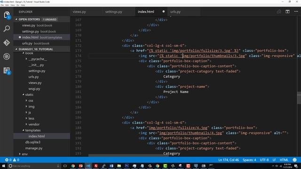Click the Task View icon on the taskbar
Screen dimensions: 301x169
click(65, 166)
